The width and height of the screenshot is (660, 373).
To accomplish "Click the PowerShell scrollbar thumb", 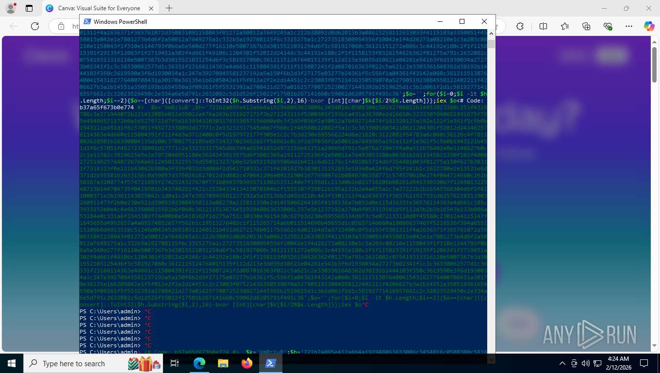I will [491, 44].
